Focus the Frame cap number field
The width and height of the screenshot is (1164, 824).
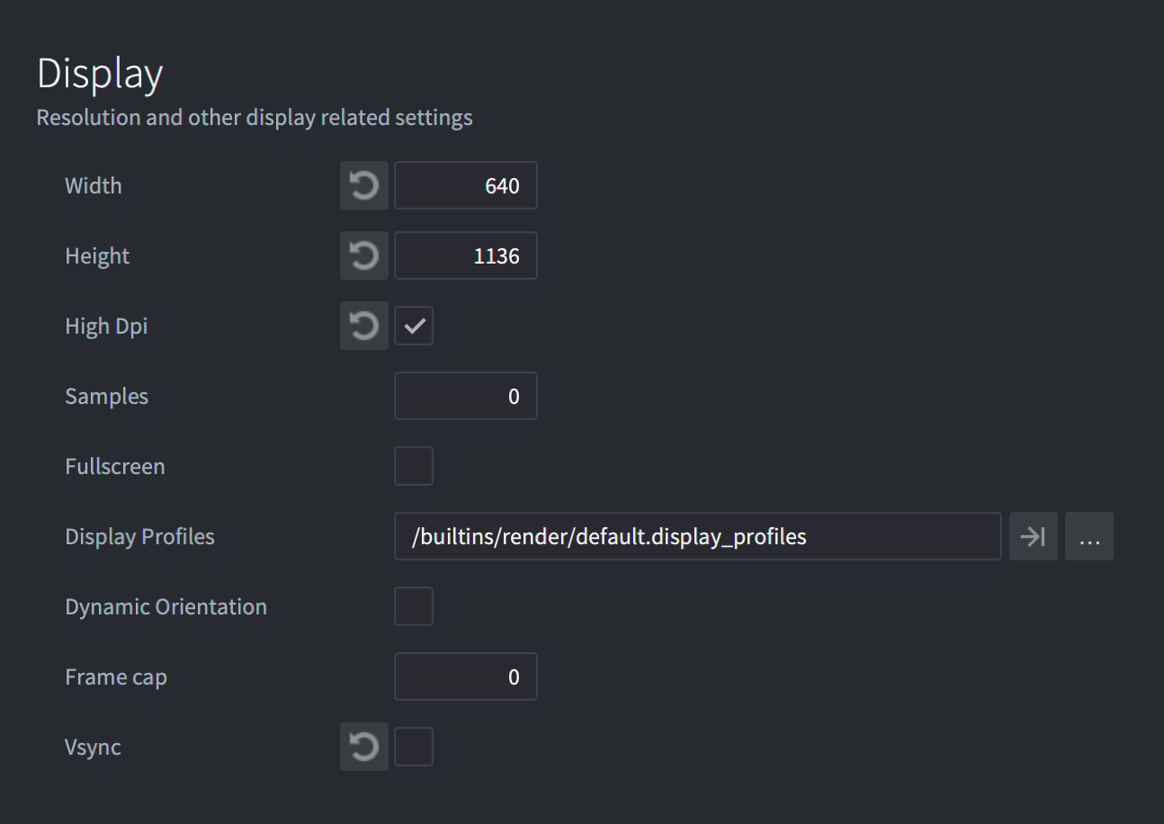(x=465, y=676)
